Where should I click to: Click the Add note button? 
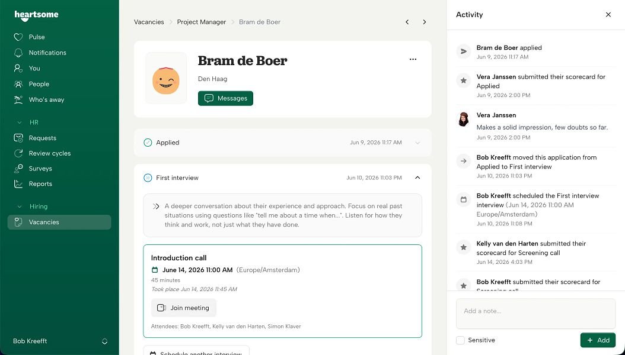pos(598,340)
